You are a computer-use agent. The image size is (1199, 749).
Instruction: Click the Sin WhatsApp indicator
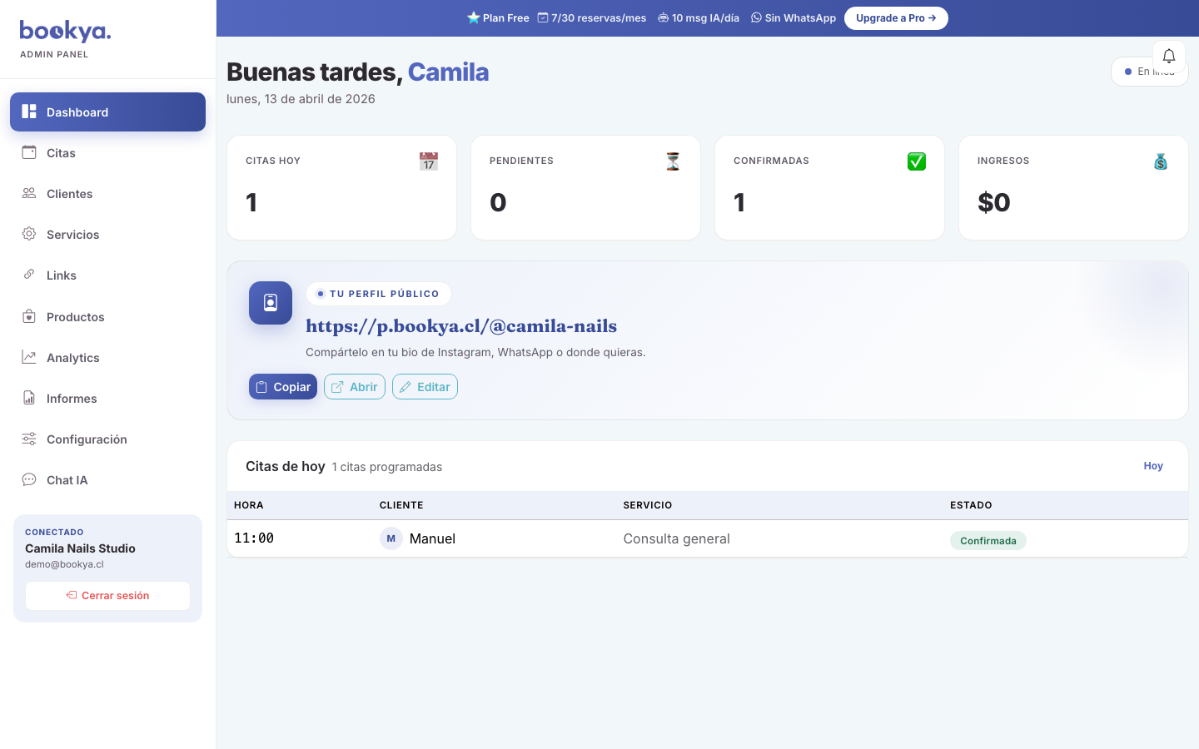[794, 18]
